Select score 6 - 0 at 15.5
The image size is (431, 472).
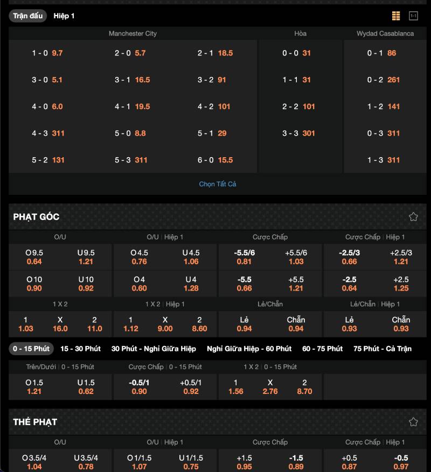pos(215,160)
